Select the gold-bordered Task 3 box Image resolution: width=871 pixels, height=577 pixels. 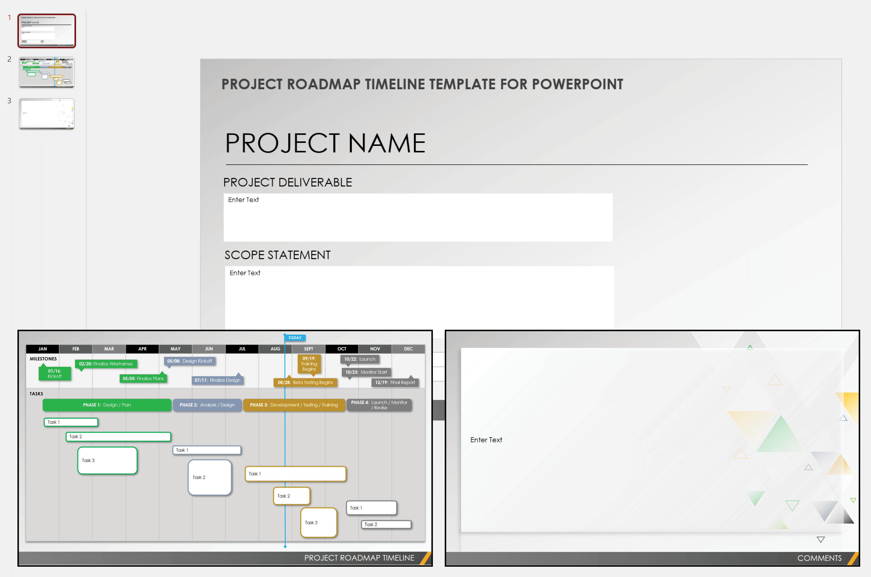[x=318, y=523]
